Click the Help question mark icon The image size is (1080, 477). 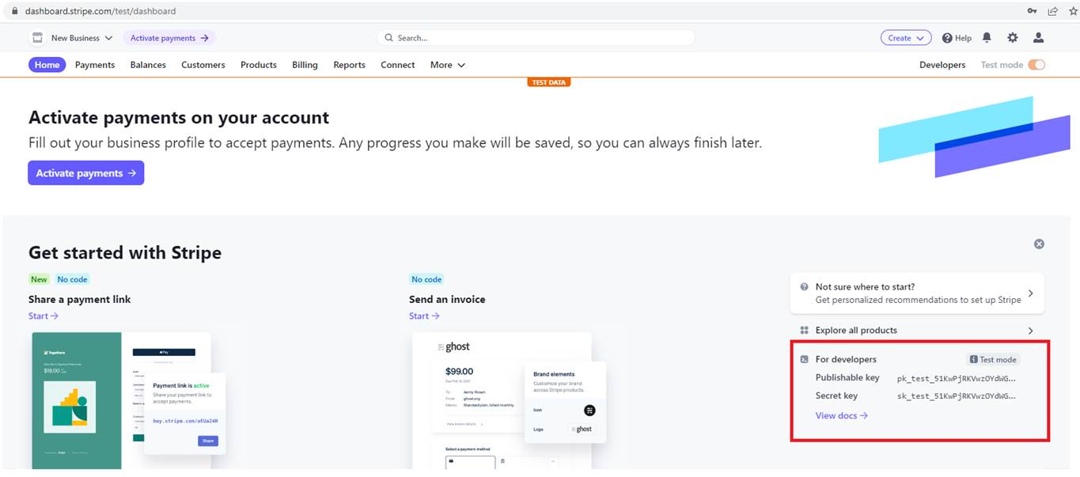click(947, 38)
